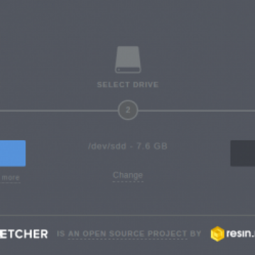This screenshot has width=255, height=255.
Task: Click the SELECT DRIVE heading
Action: pyautogui.click(x=128, y=85)
